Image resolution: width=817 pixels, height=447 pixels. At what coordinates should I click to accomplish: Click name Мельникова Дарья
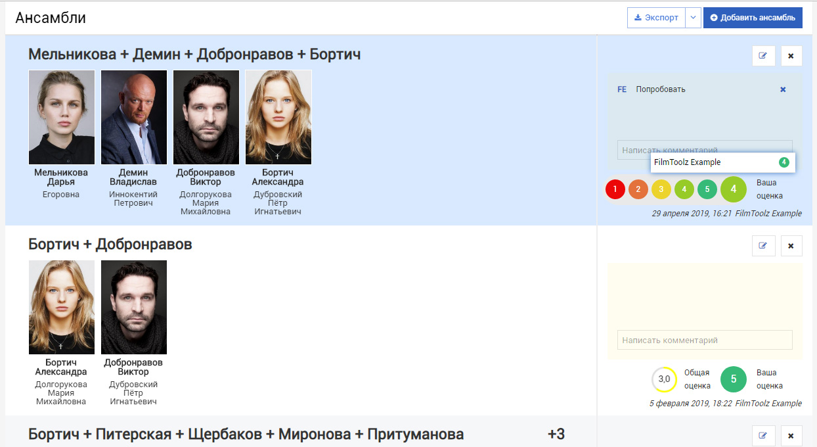pos(61,177)
